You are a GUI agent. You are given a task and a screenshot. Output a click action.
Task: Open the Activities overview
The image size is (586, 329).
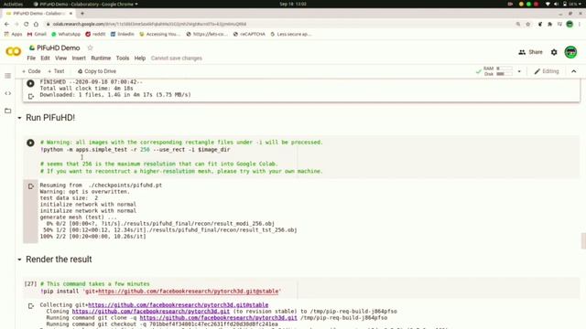tap(13, 4)
